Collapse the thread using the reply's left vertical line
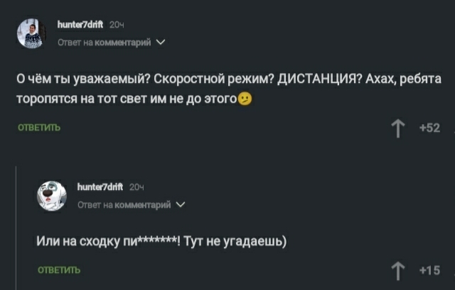This screenshot has width=455, height=290. click(17, 227)
